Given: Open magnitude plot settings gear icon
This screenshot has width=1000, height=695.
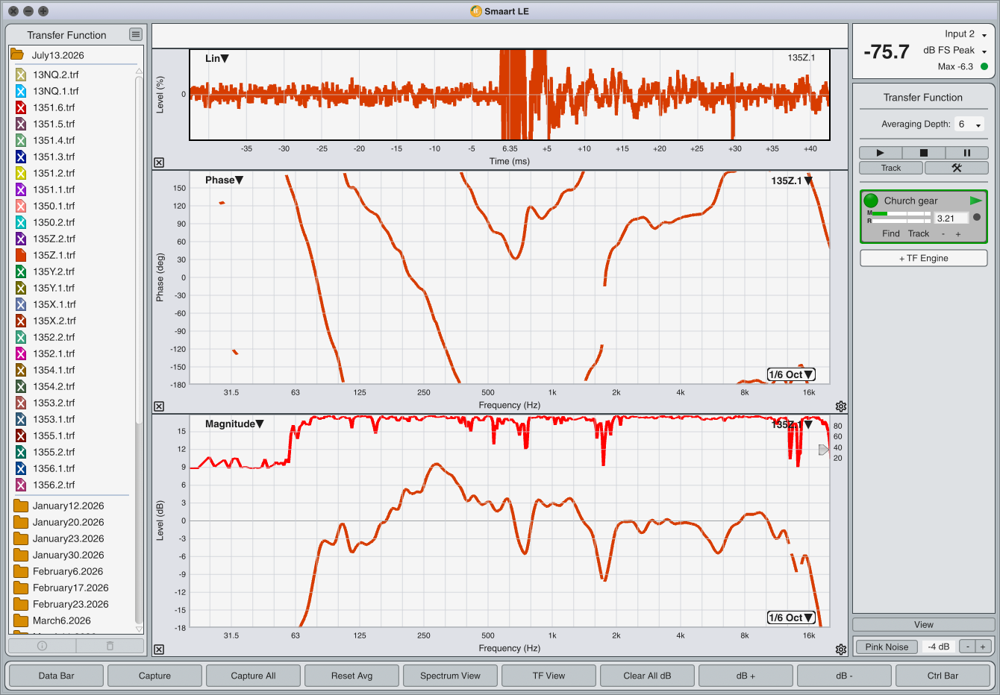Looking at the screenshot, I should pos(841,650).
